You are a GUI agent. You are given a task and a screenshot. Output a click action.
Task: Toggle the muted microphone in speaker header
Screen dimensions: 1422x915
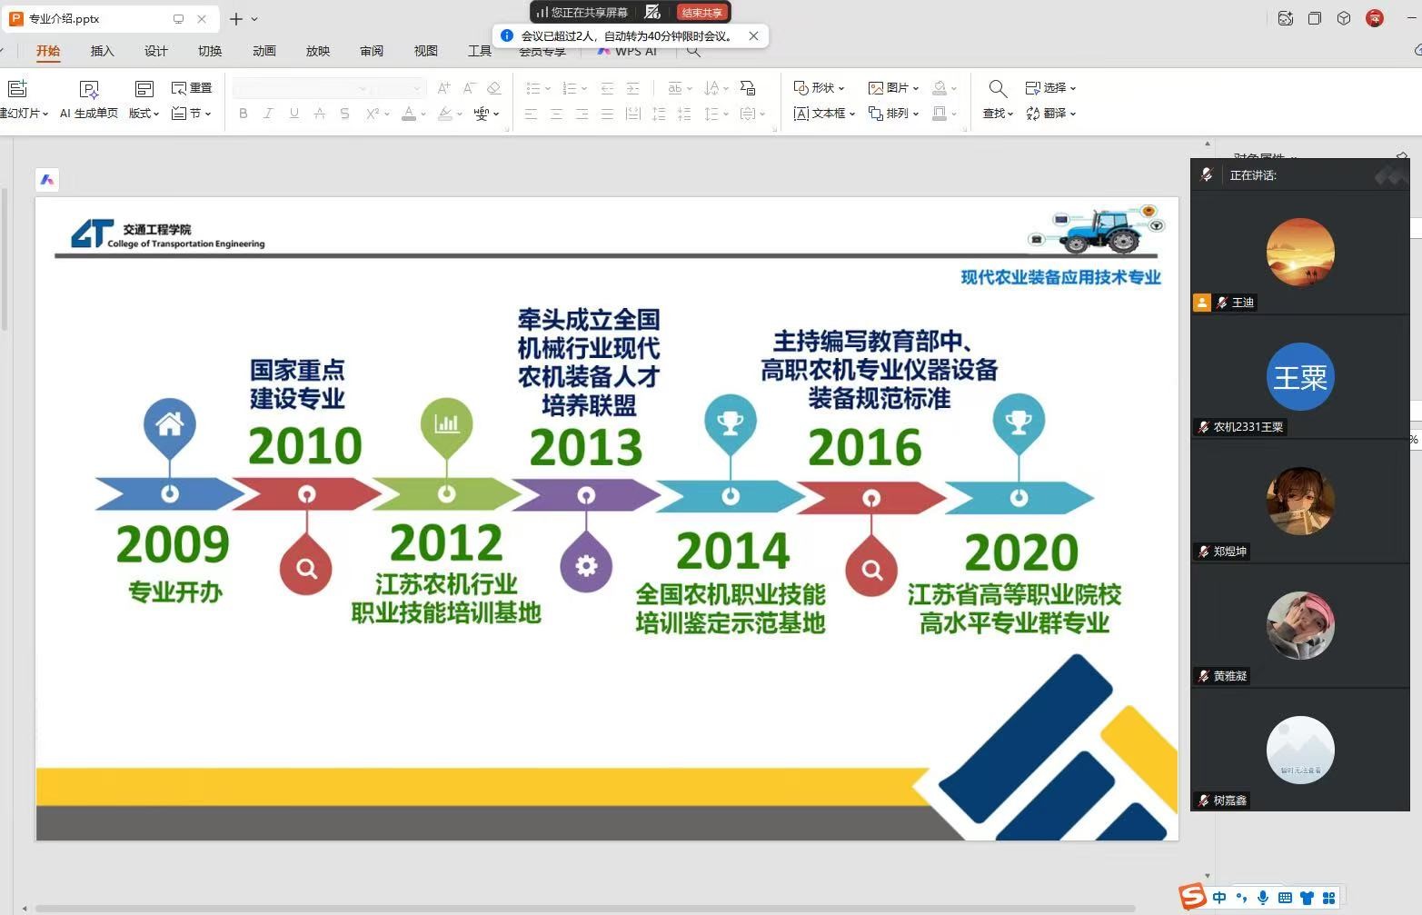point(1207,174)
